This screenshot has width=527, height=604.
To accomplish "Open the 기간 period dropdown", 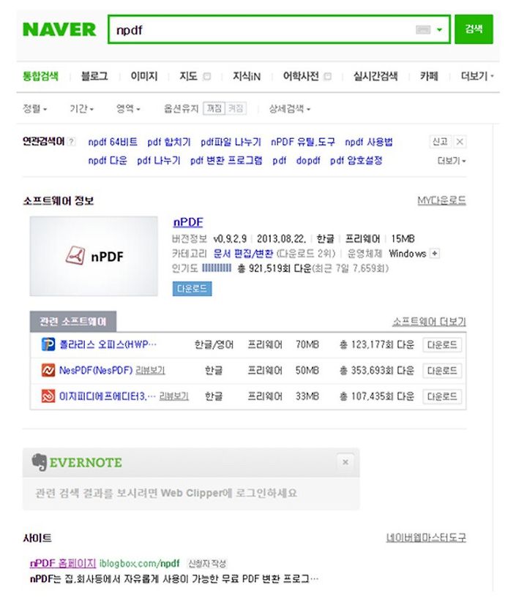I will pos(81,109).
